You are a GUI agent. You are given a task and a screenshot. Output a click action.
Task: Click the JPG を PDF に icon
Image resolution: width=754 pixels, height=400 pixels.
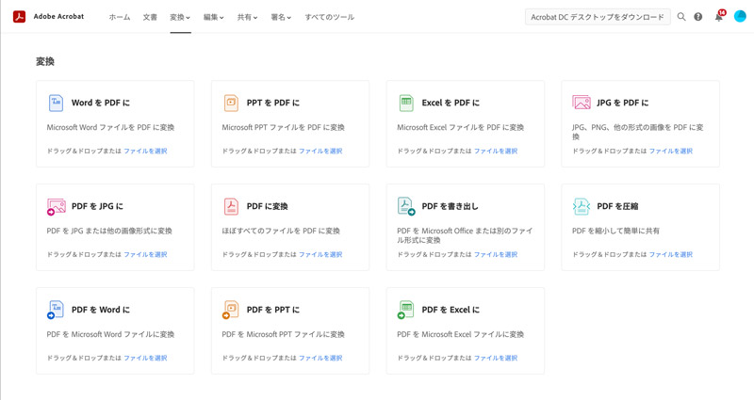pos(582,103)
